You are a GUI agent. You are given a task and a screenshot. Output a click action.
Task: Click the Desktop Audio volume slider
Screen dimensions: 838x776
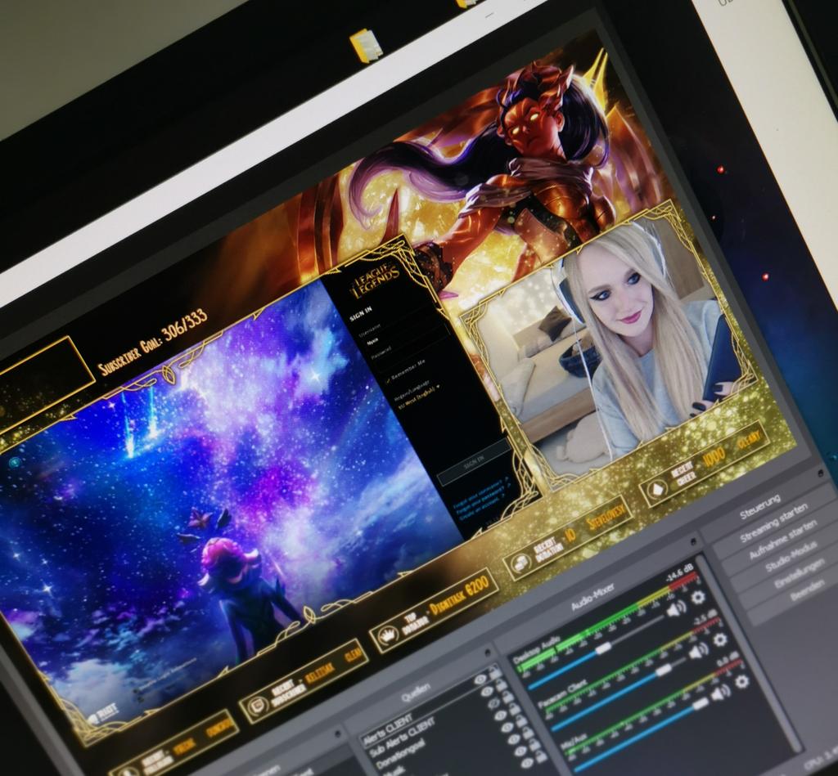[x=597, y=651]
